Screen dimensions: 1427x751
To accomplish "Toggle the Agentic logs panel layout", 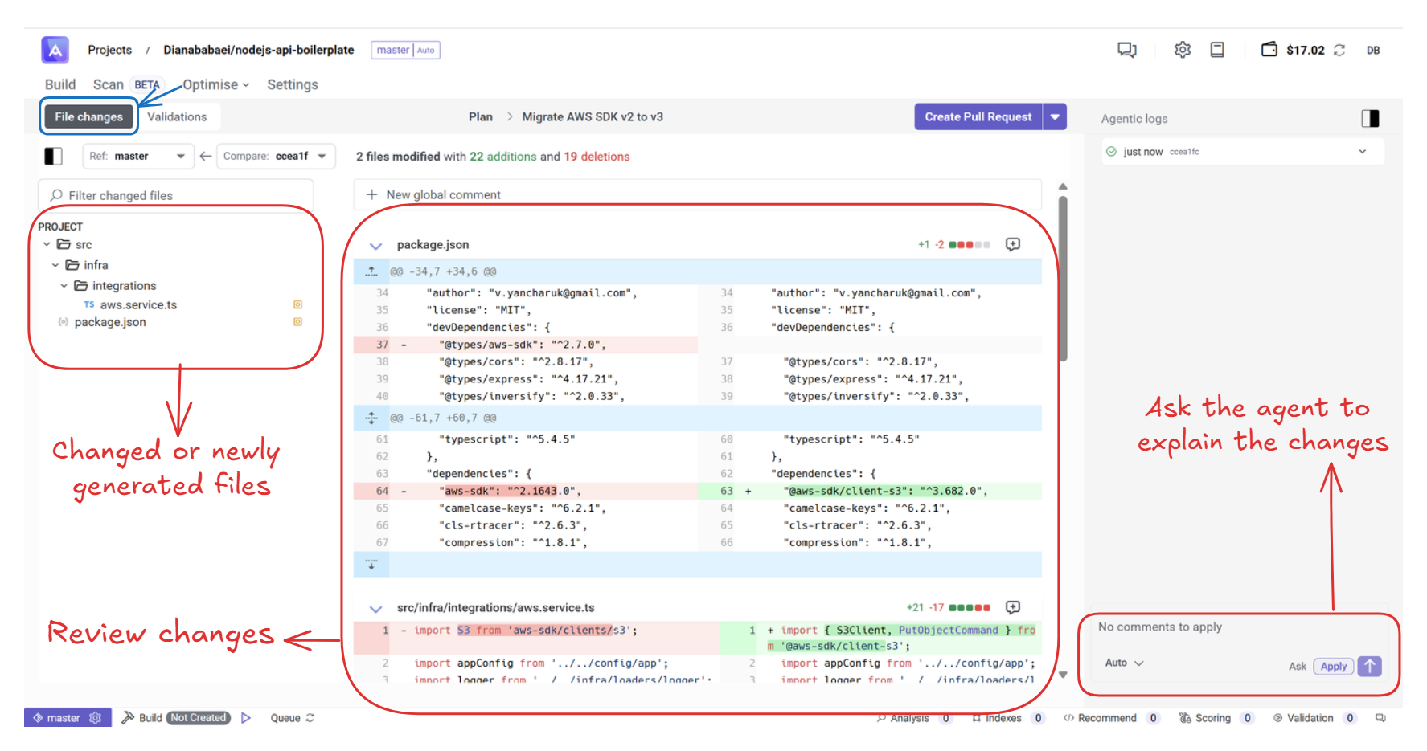I will [x=1370, y=119].
